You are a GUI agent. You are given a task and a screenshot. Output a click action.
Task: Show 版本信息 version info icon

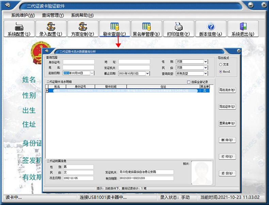210,27
